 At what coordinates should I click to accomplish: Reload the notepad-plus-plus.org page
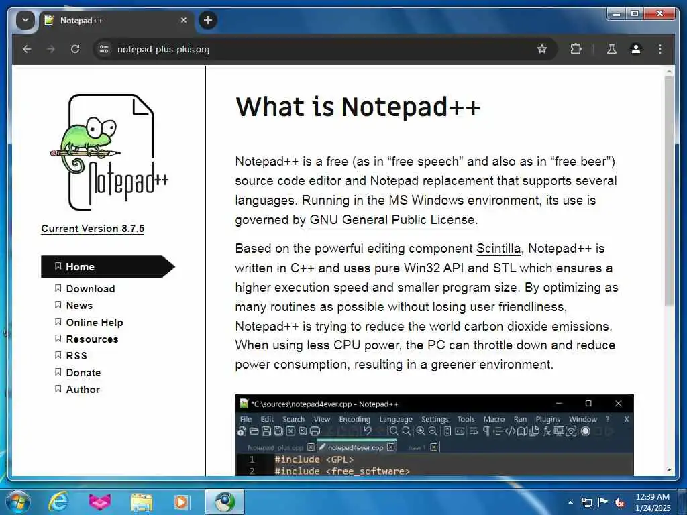(x=75, y=49)
